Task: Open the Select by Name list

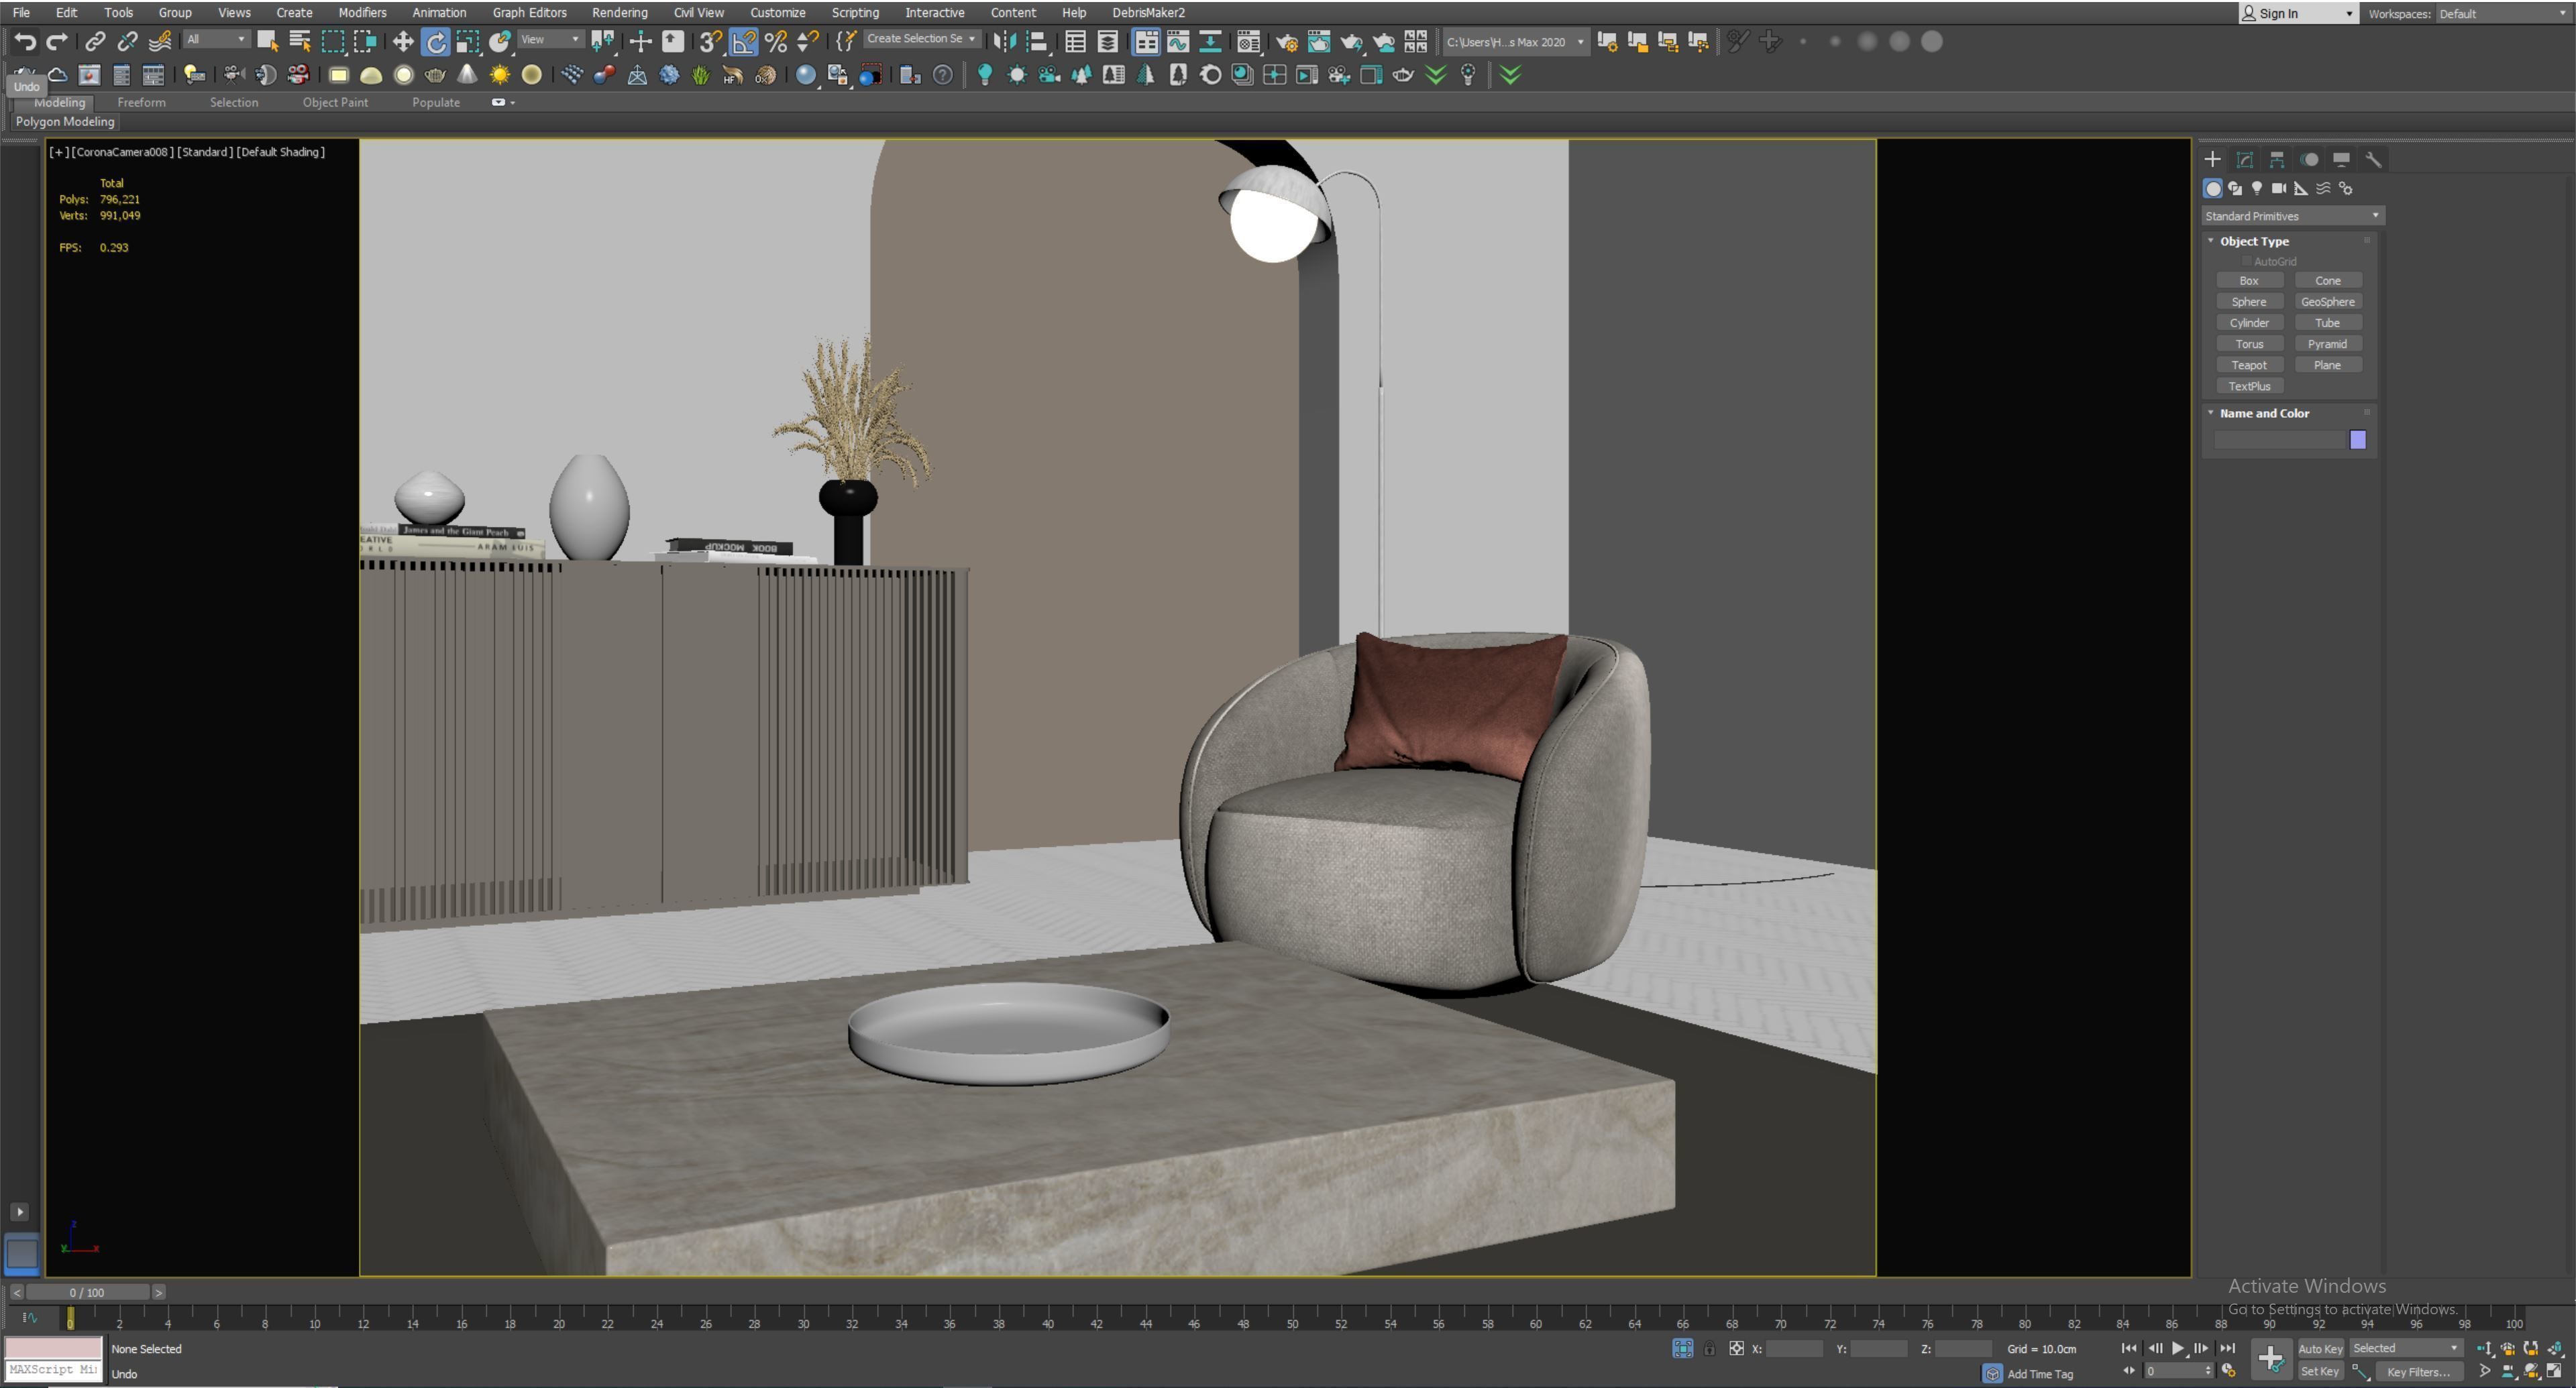Action: coord(299,42)
